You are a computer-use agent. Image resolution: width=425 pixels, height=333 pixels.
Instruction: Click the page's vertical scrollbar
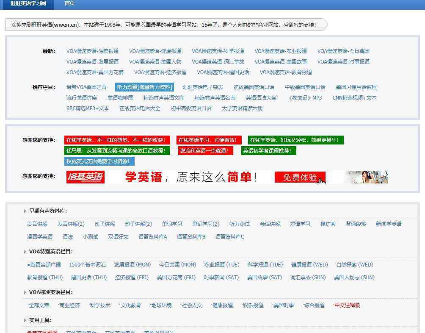[422, 169]
